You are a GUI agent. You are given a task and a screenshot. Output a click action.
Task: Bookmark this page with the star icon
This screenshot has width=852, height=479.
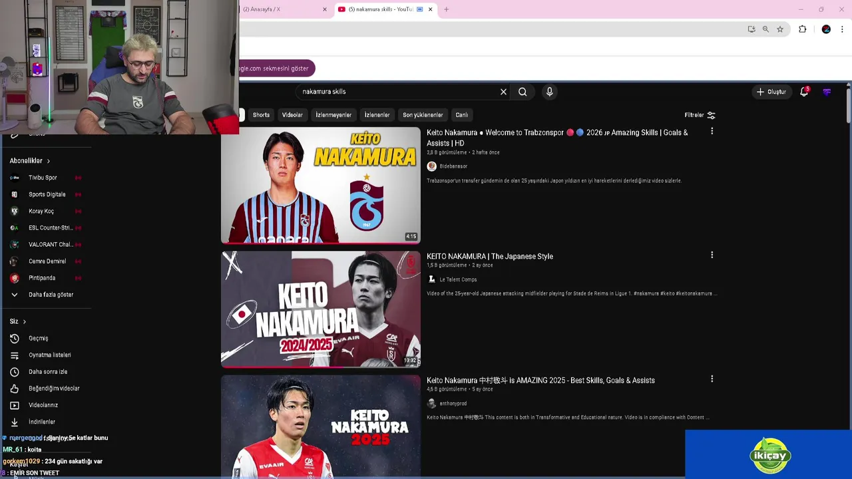point(780,29)
